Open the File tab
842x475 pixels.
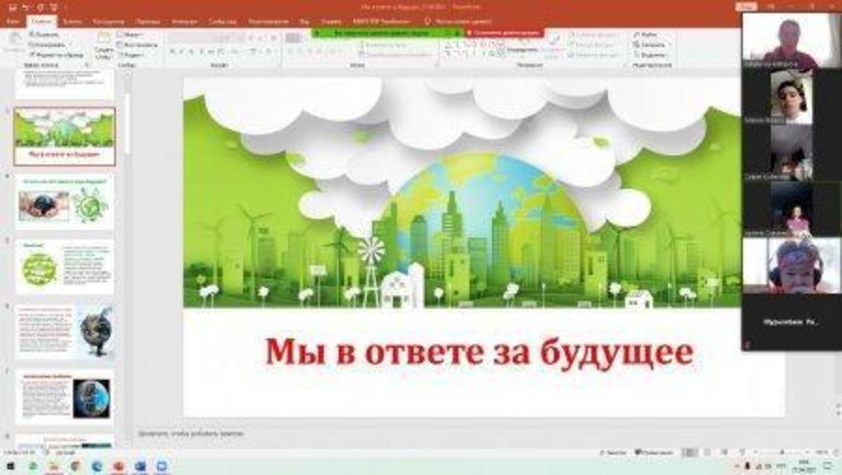12,22
